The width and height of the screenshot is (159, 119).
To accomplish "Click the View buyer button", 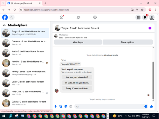I will click(x=78, y=42).
